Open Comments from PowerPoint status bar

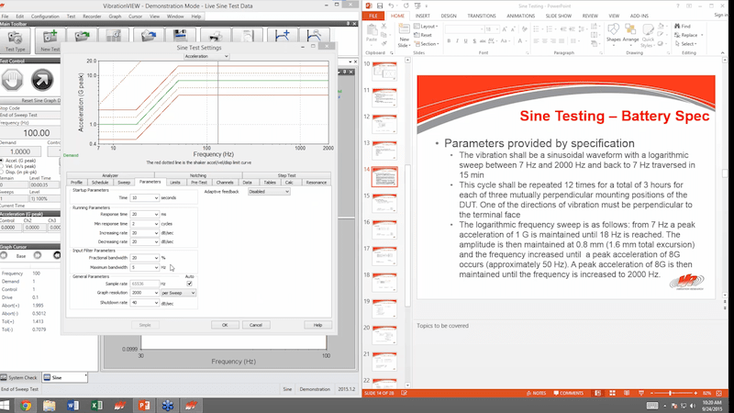(x=568, y=394)
